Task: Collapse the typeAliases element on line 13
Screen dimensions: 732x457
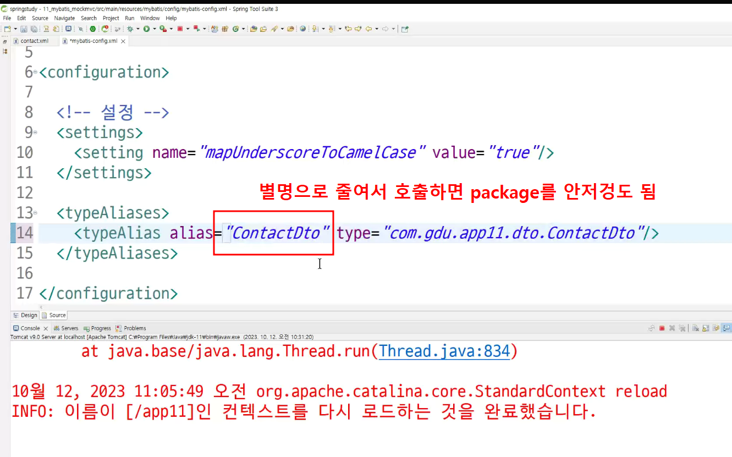Action: tap(35, 213)
